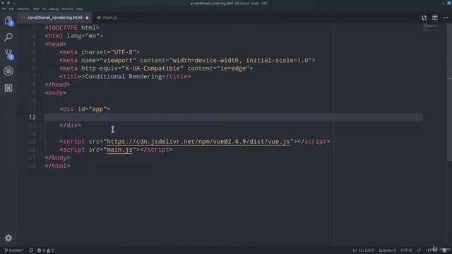Click the closing </body> tag

click(x=58, y=158)
